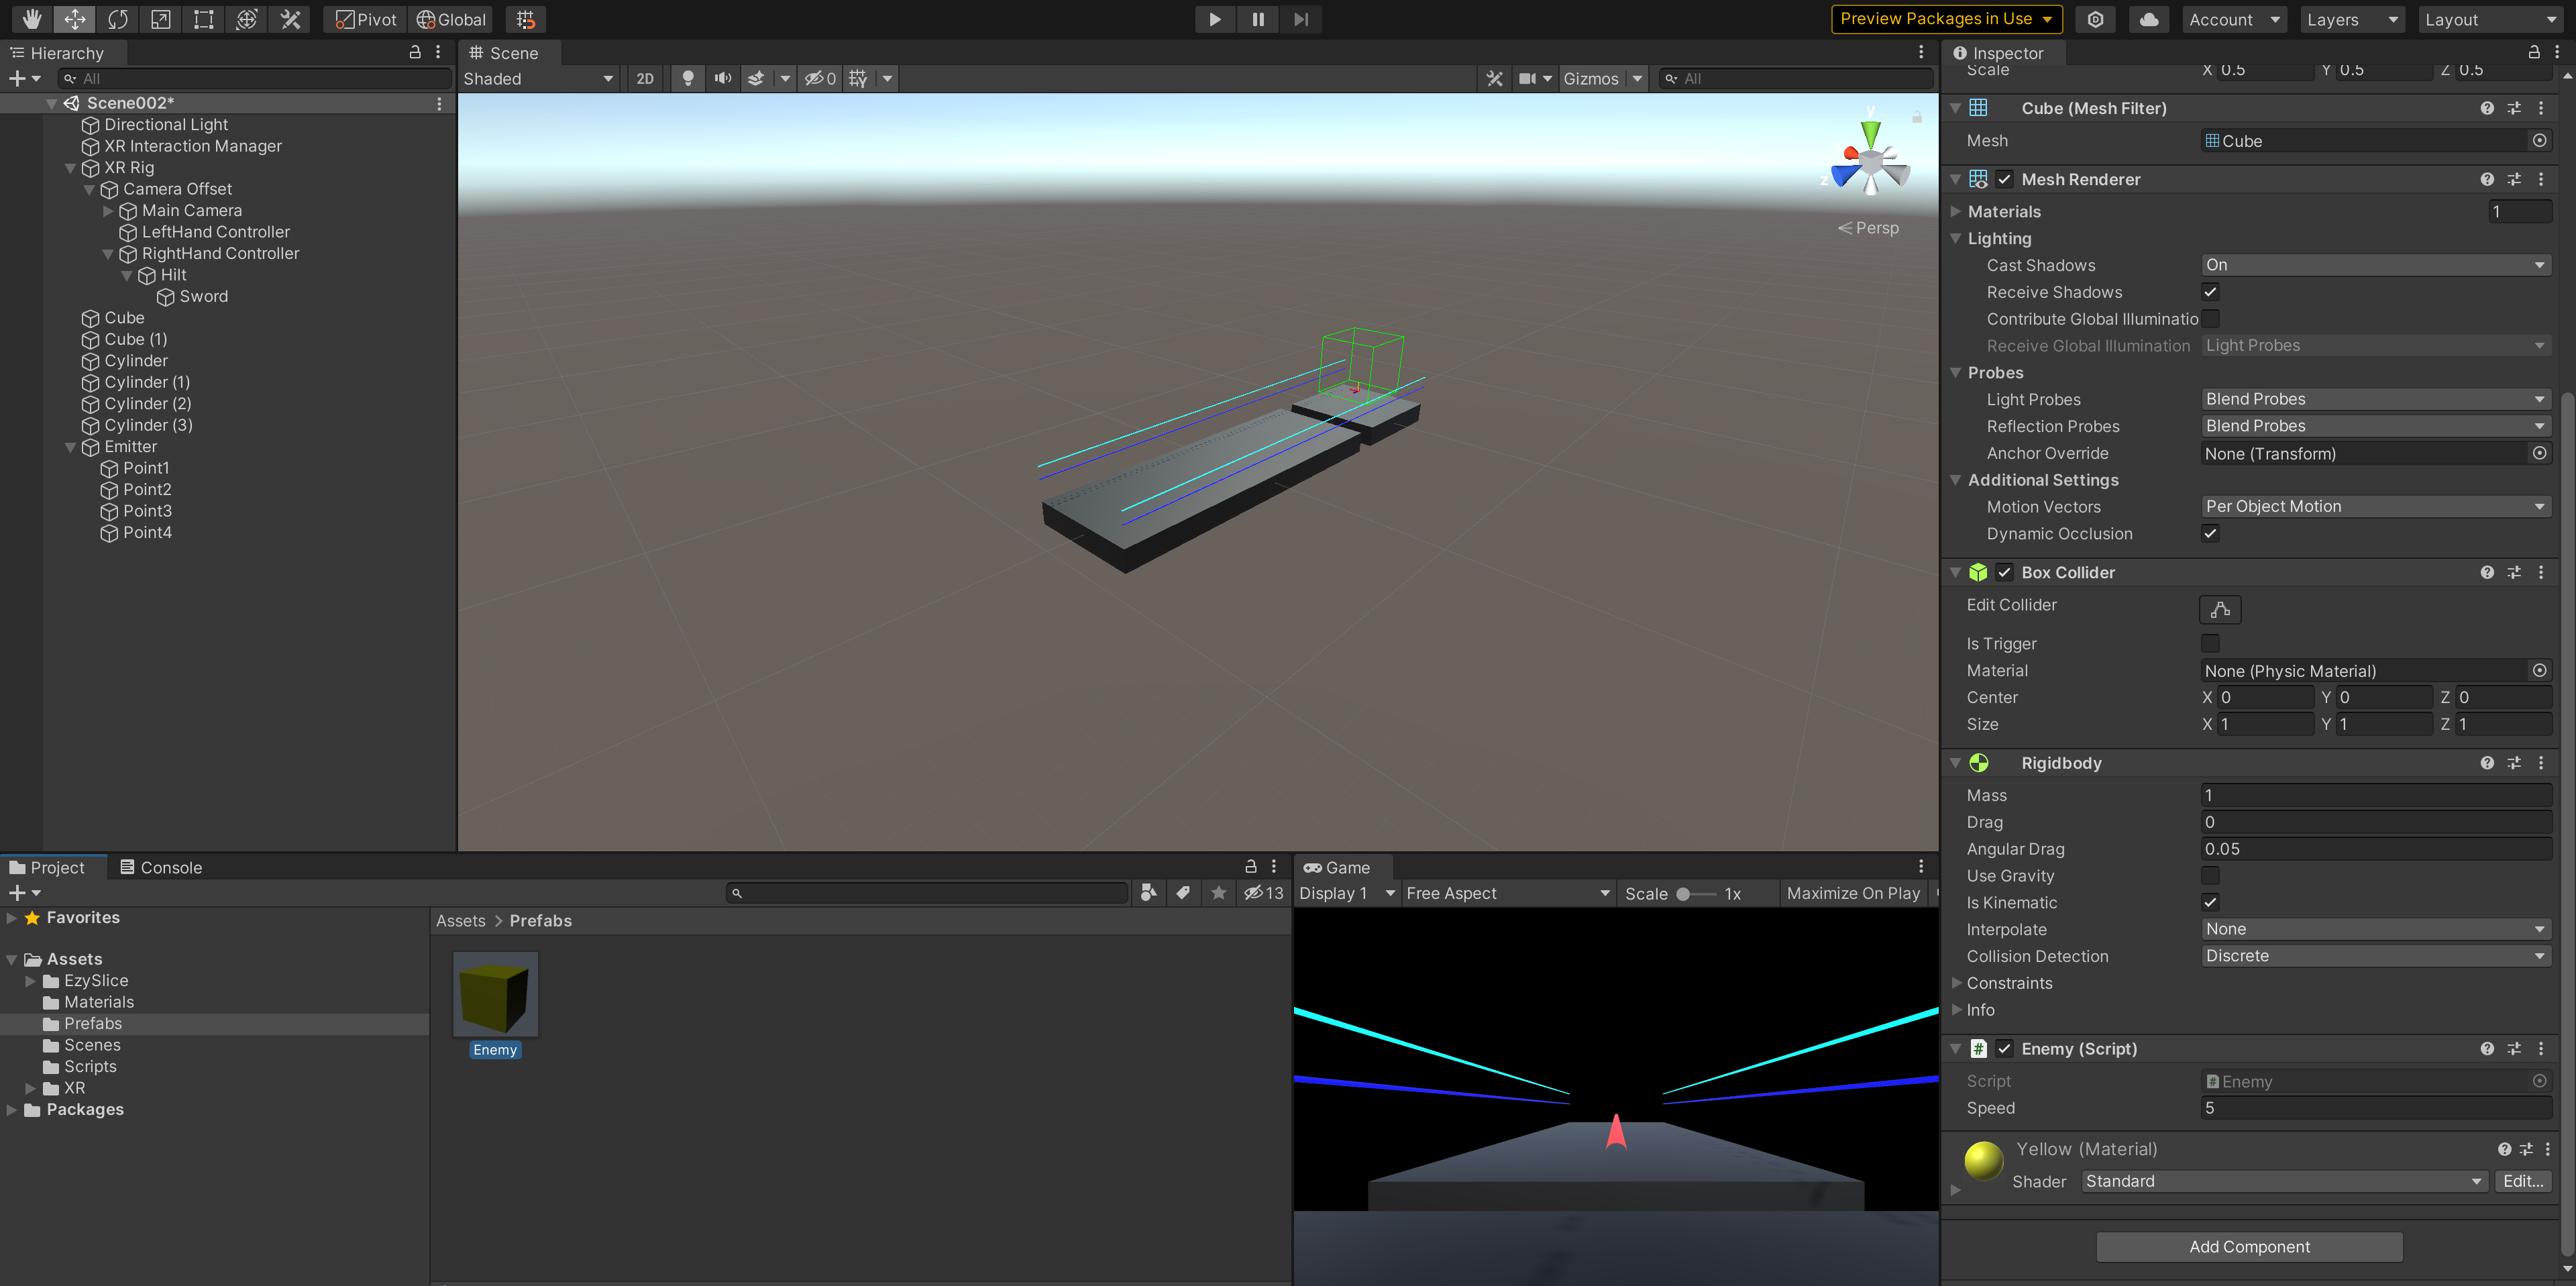
Task: Toggle scene audio speaker icon
Action: tap(722, 78)
